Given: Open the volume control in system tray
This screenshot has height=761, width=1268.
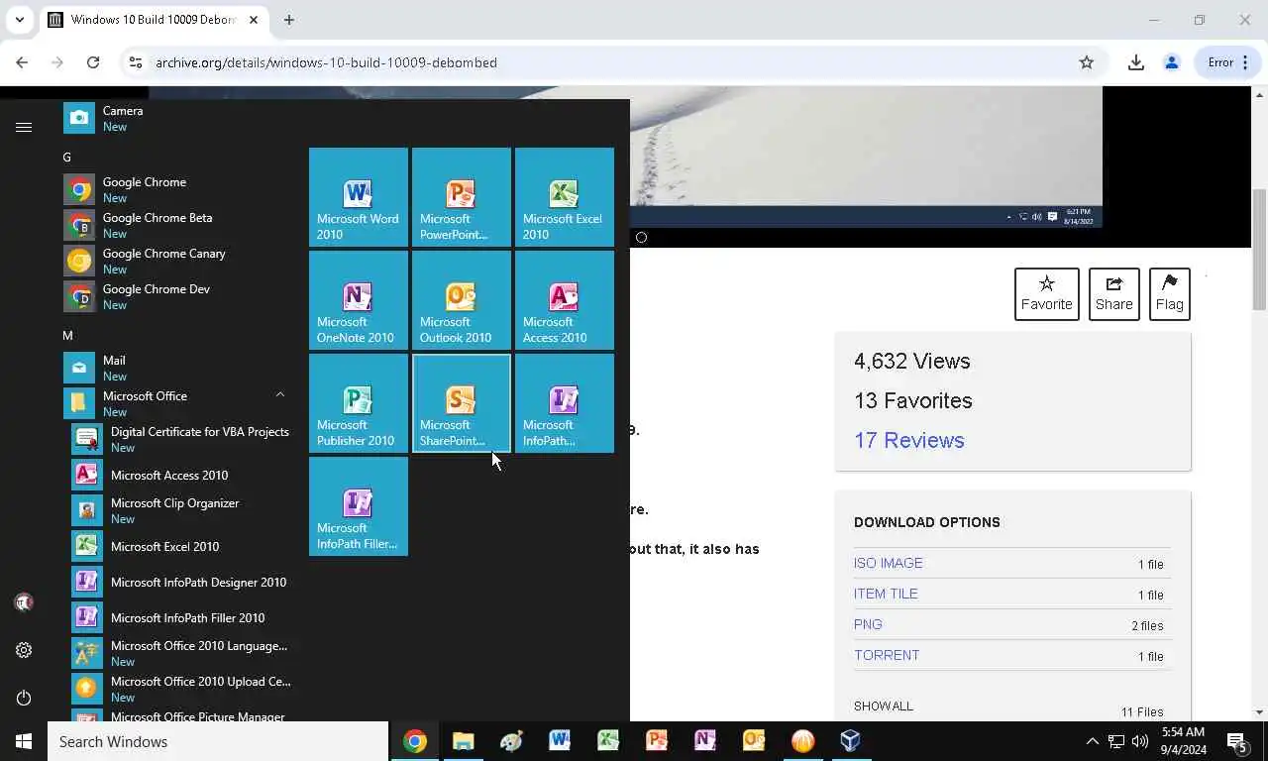Looking at the screenshot, I should 1139,741.
